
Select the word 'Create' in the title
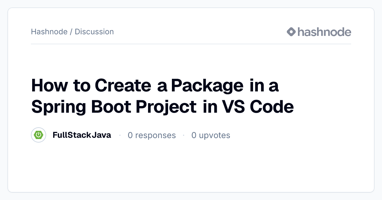pyautogui.click(x=123, y=86)
